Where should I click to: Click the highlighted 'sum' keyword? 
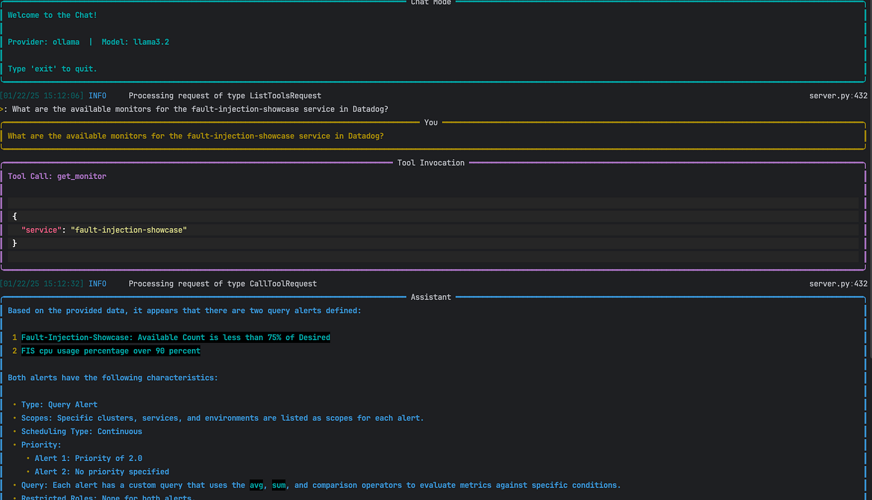279,485
